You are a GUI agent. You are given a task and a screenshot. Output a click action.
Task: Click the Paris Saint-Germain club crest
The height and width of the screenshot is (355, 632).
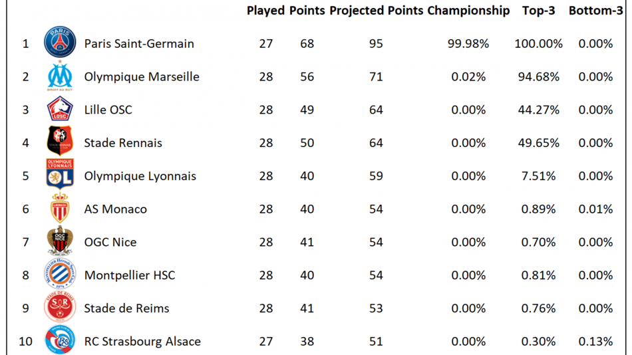[60, 42]
